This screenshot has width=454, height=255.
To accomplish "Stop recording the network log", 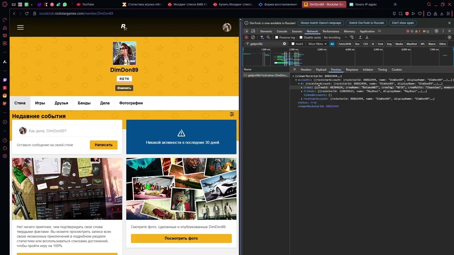I will 247,37.
